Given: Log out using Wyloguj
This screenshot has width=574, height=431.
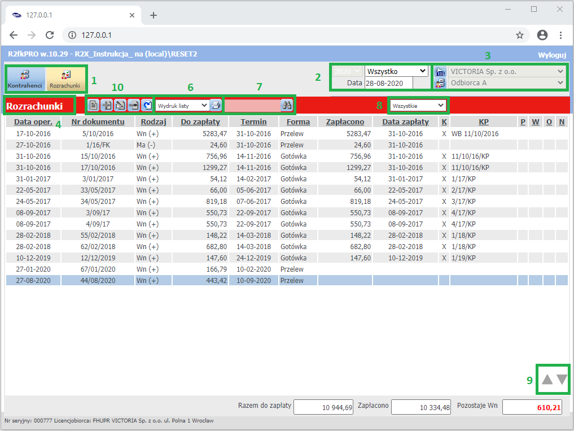Looking at the screenshot, I should (551, 55).
